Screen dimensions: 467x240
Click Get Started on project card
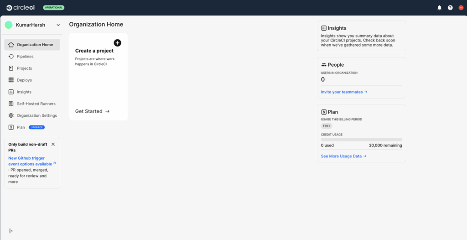click(x=92, y=111)
